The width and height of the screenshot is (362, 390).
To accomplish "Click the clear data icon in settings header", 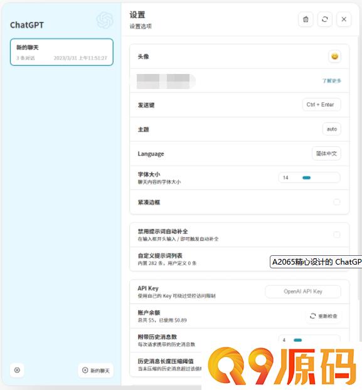I will pos(306,19).
